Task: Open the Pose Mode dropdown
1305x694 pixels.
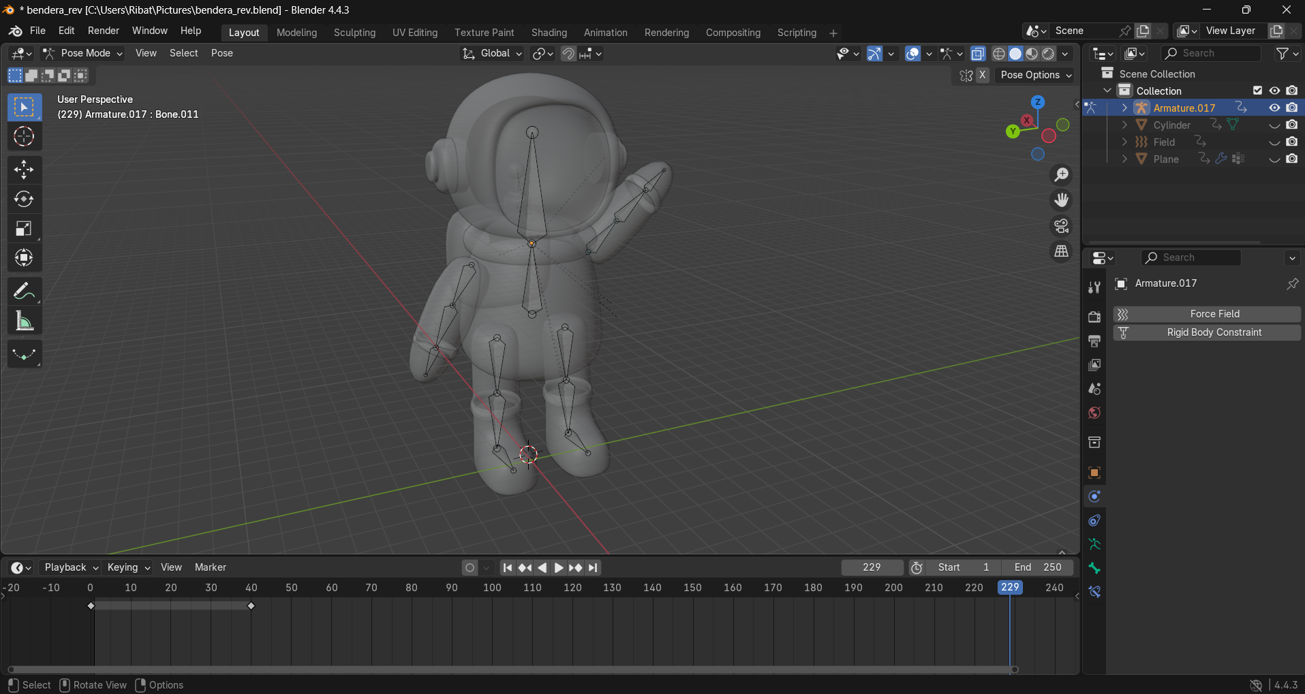Action: click(x=82, y=53)
